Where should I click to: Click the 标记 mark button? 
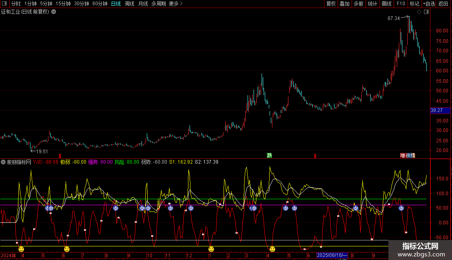414,4
